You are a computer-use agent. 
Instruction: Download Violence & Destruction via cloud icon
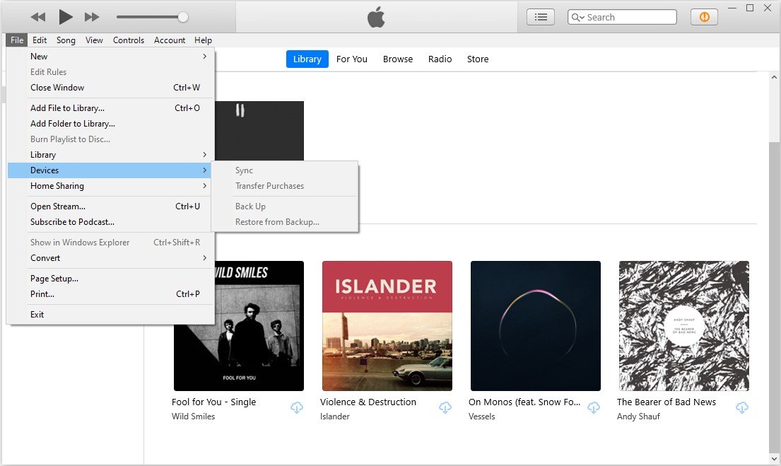click(445, 408)
